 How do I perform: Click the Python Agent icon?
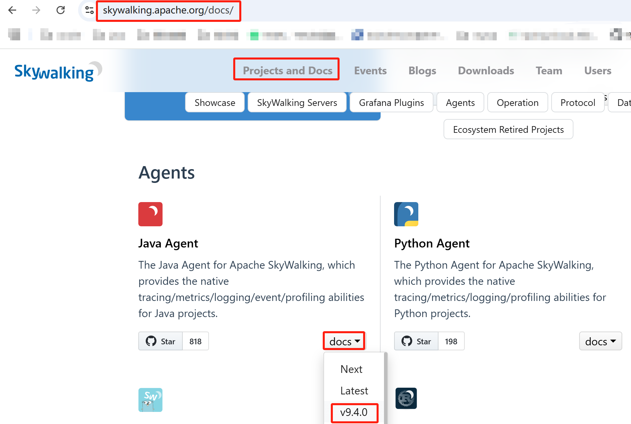point(406,214)
